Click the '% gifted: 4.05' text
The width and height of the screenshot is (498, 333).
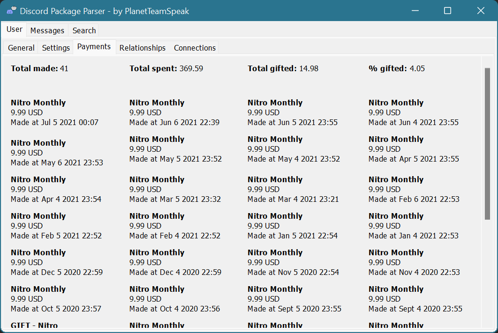point(397,68)
